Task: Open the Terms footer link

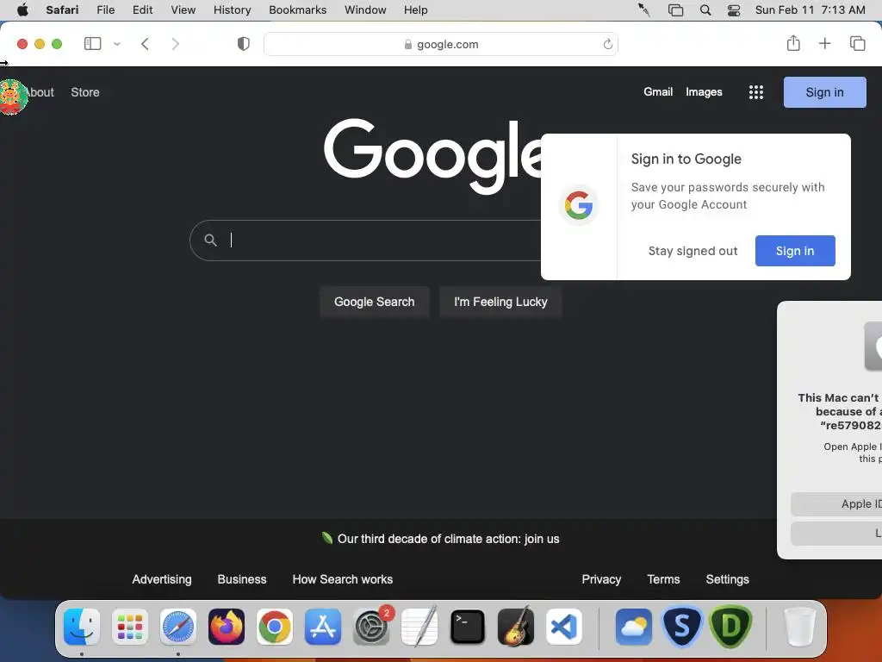Action: [663, 579]
